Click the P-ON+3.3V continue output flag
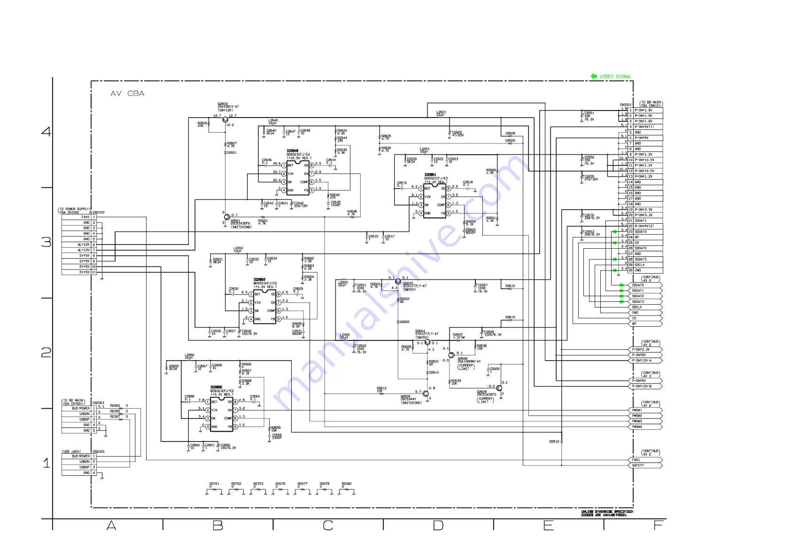Viewport: 799px width, 560px height. click(645, 349)
